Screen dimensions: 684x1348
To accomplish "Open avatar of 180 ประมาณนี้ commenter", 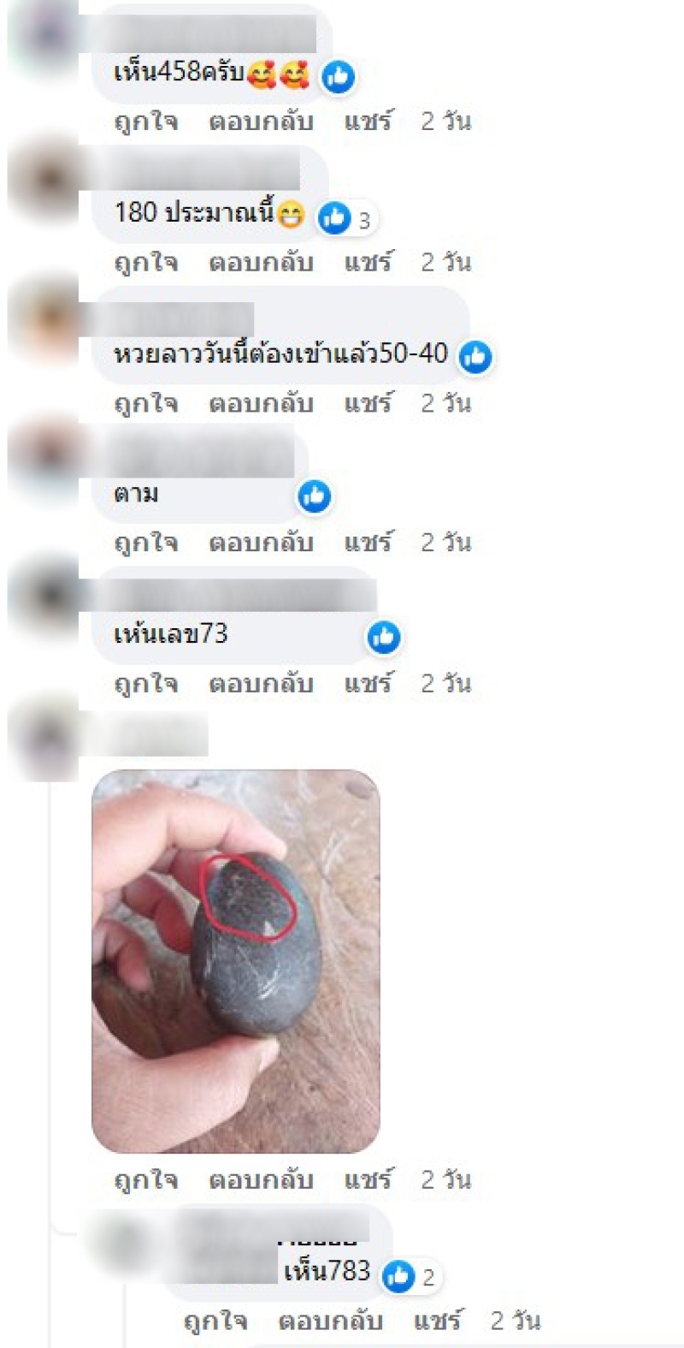I will click(44, 180).
